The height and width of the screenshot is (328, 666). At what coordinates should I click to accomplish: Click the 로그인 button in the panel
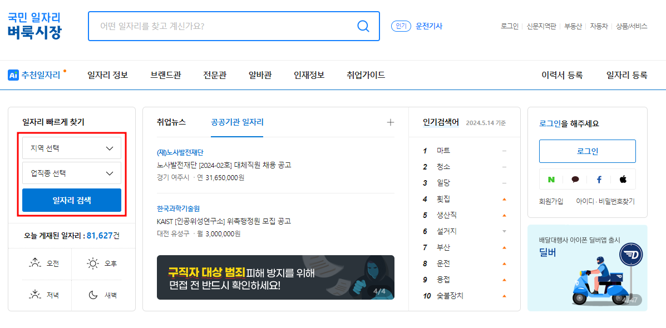(587, 151)
